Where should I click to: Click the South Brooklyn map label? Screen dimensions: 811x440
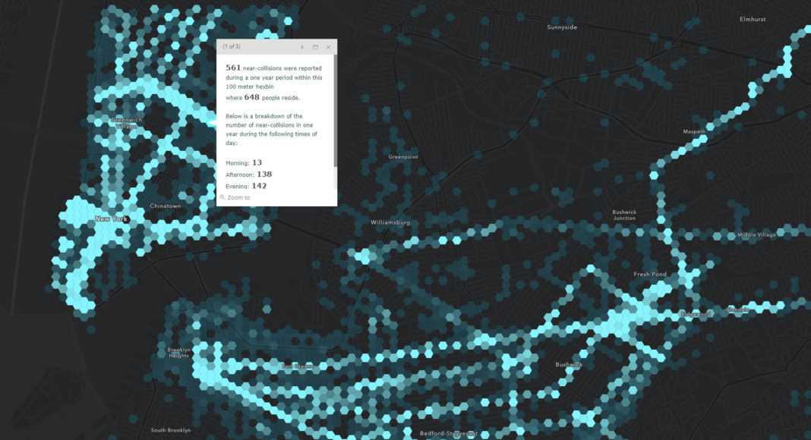(x=171, y=430)
